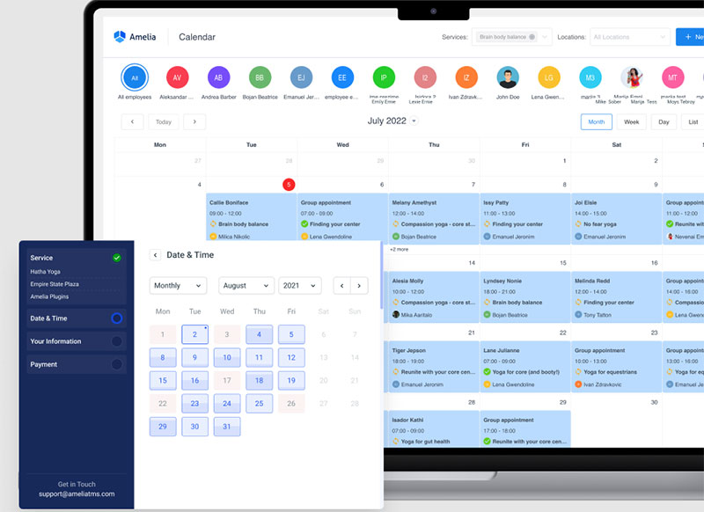Open Lane Julianne appointment card
The width and height of the screenshot is (704, 512).
[x=525, y=367]
